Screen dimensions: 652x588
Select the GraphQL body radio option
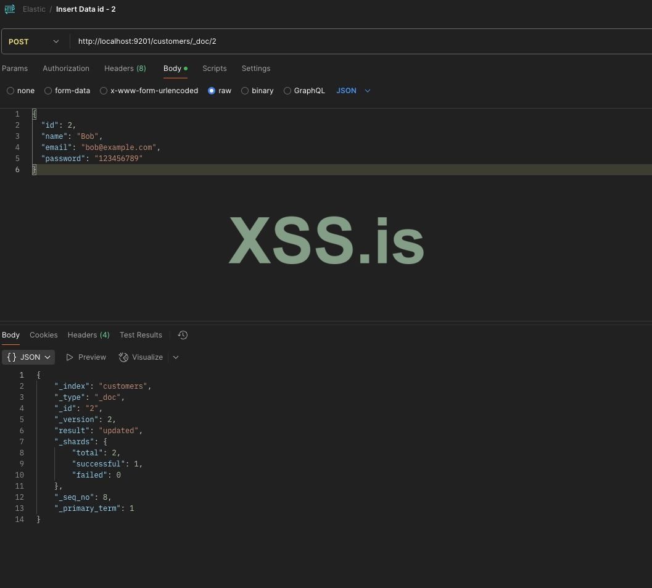pos(287,91)
